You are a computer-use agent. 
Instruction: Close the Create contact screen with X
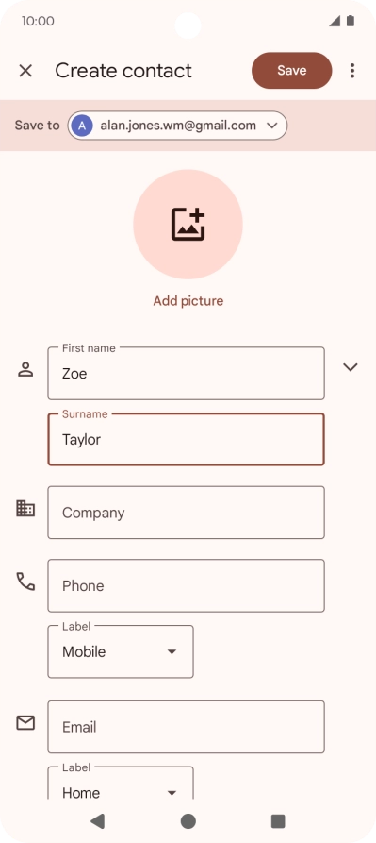tap(25, 71)
